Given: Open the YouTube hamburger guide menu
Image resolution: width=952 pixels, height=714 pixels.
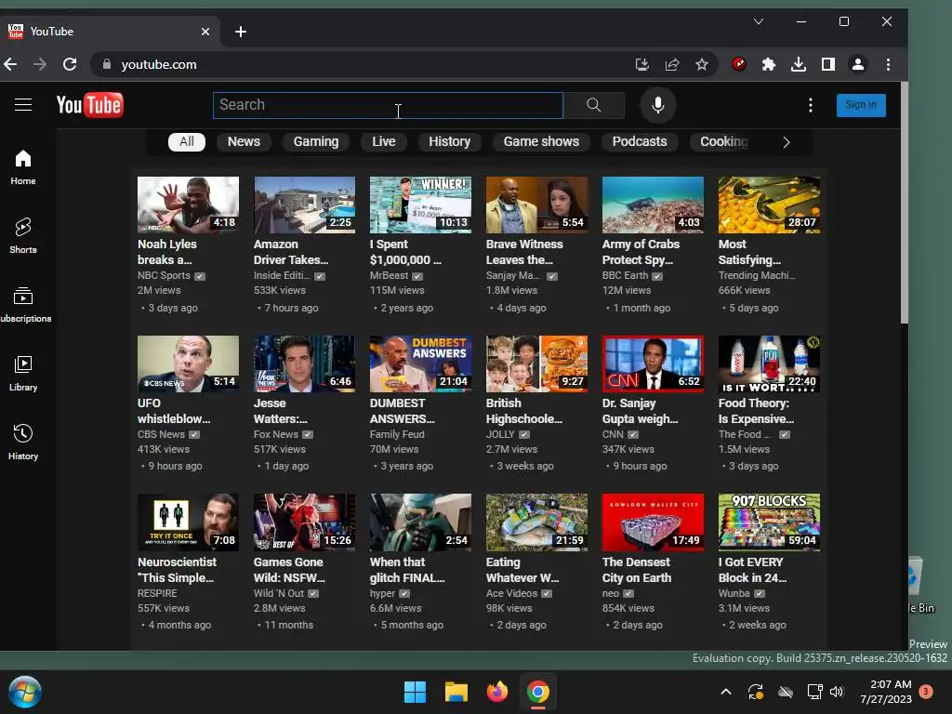Looking at the screenshot, I should [23, 105].
